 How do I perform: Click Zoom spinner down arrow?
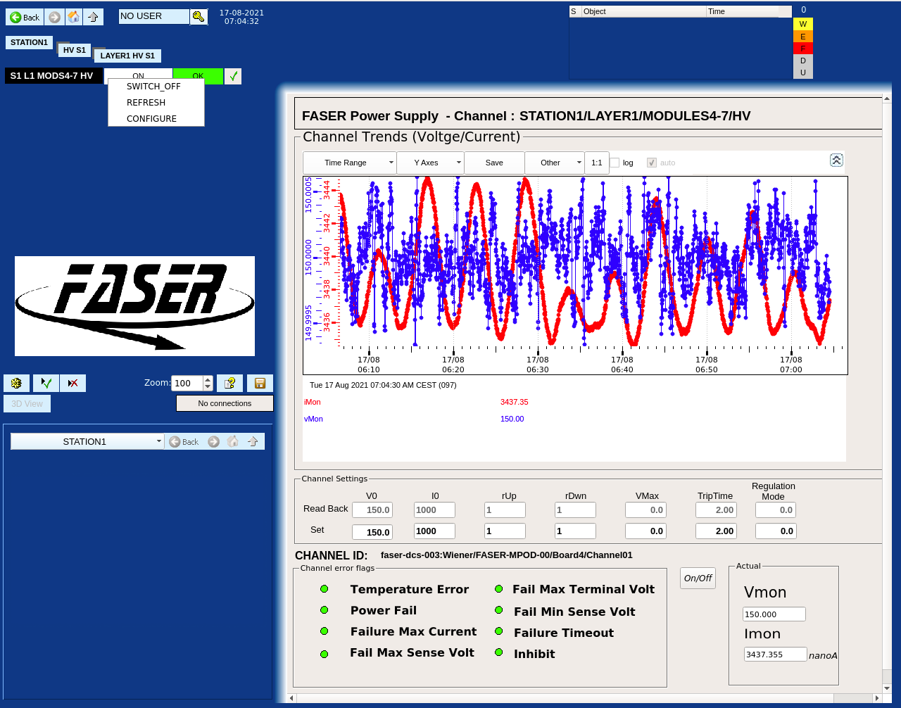point(208,387)
